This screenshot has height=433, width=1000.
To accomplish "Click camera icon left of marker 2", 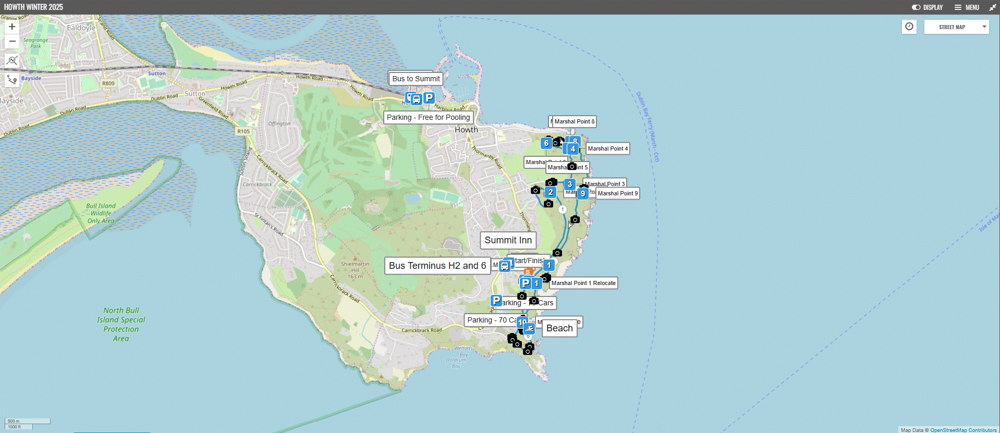I will point(535,190).
